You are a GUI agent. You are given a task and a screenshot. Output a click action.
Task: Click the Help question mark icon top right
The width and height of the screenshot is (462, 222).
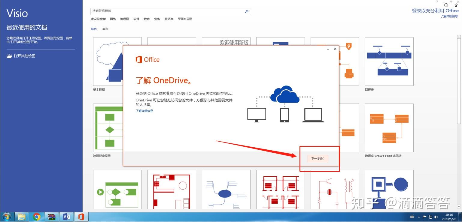click(x=436, y=2)
